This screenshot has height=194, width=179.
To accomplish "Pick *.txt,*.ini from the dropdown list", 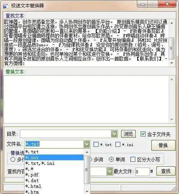I will [54, 163].
